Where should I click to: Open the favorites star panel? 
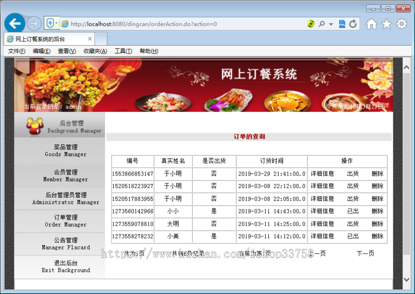pos(386,23)
